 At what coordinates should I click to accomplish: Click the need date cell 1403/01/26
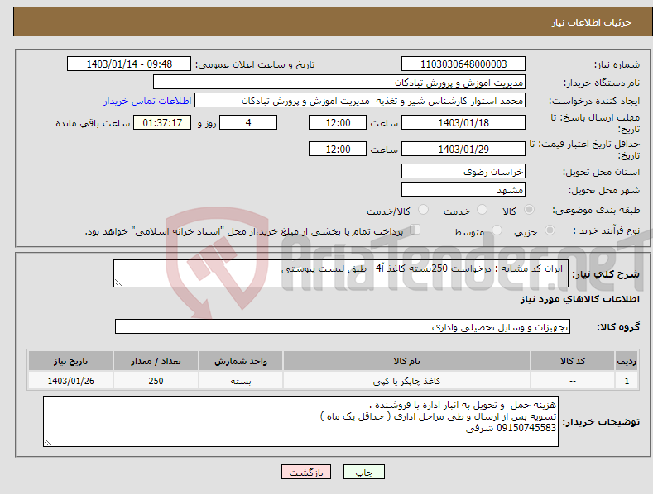tap(70, 381)
